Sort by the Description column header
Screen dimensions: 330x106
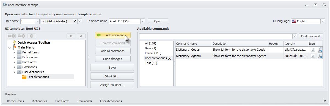(240, 44)
